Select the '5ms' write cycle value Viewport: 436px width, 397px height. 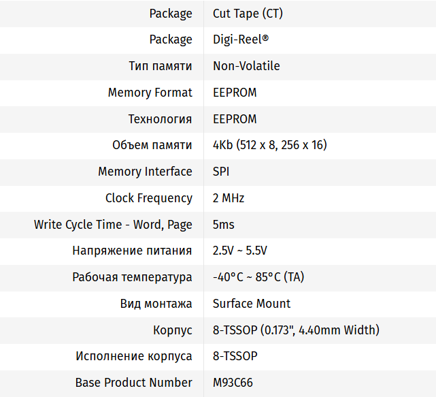[224, 225]
